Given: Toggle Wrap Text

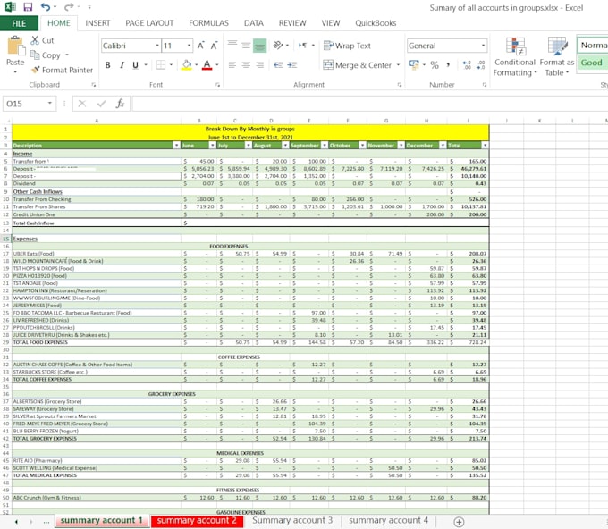Looking at the screenshot, I should click(347, 46).
